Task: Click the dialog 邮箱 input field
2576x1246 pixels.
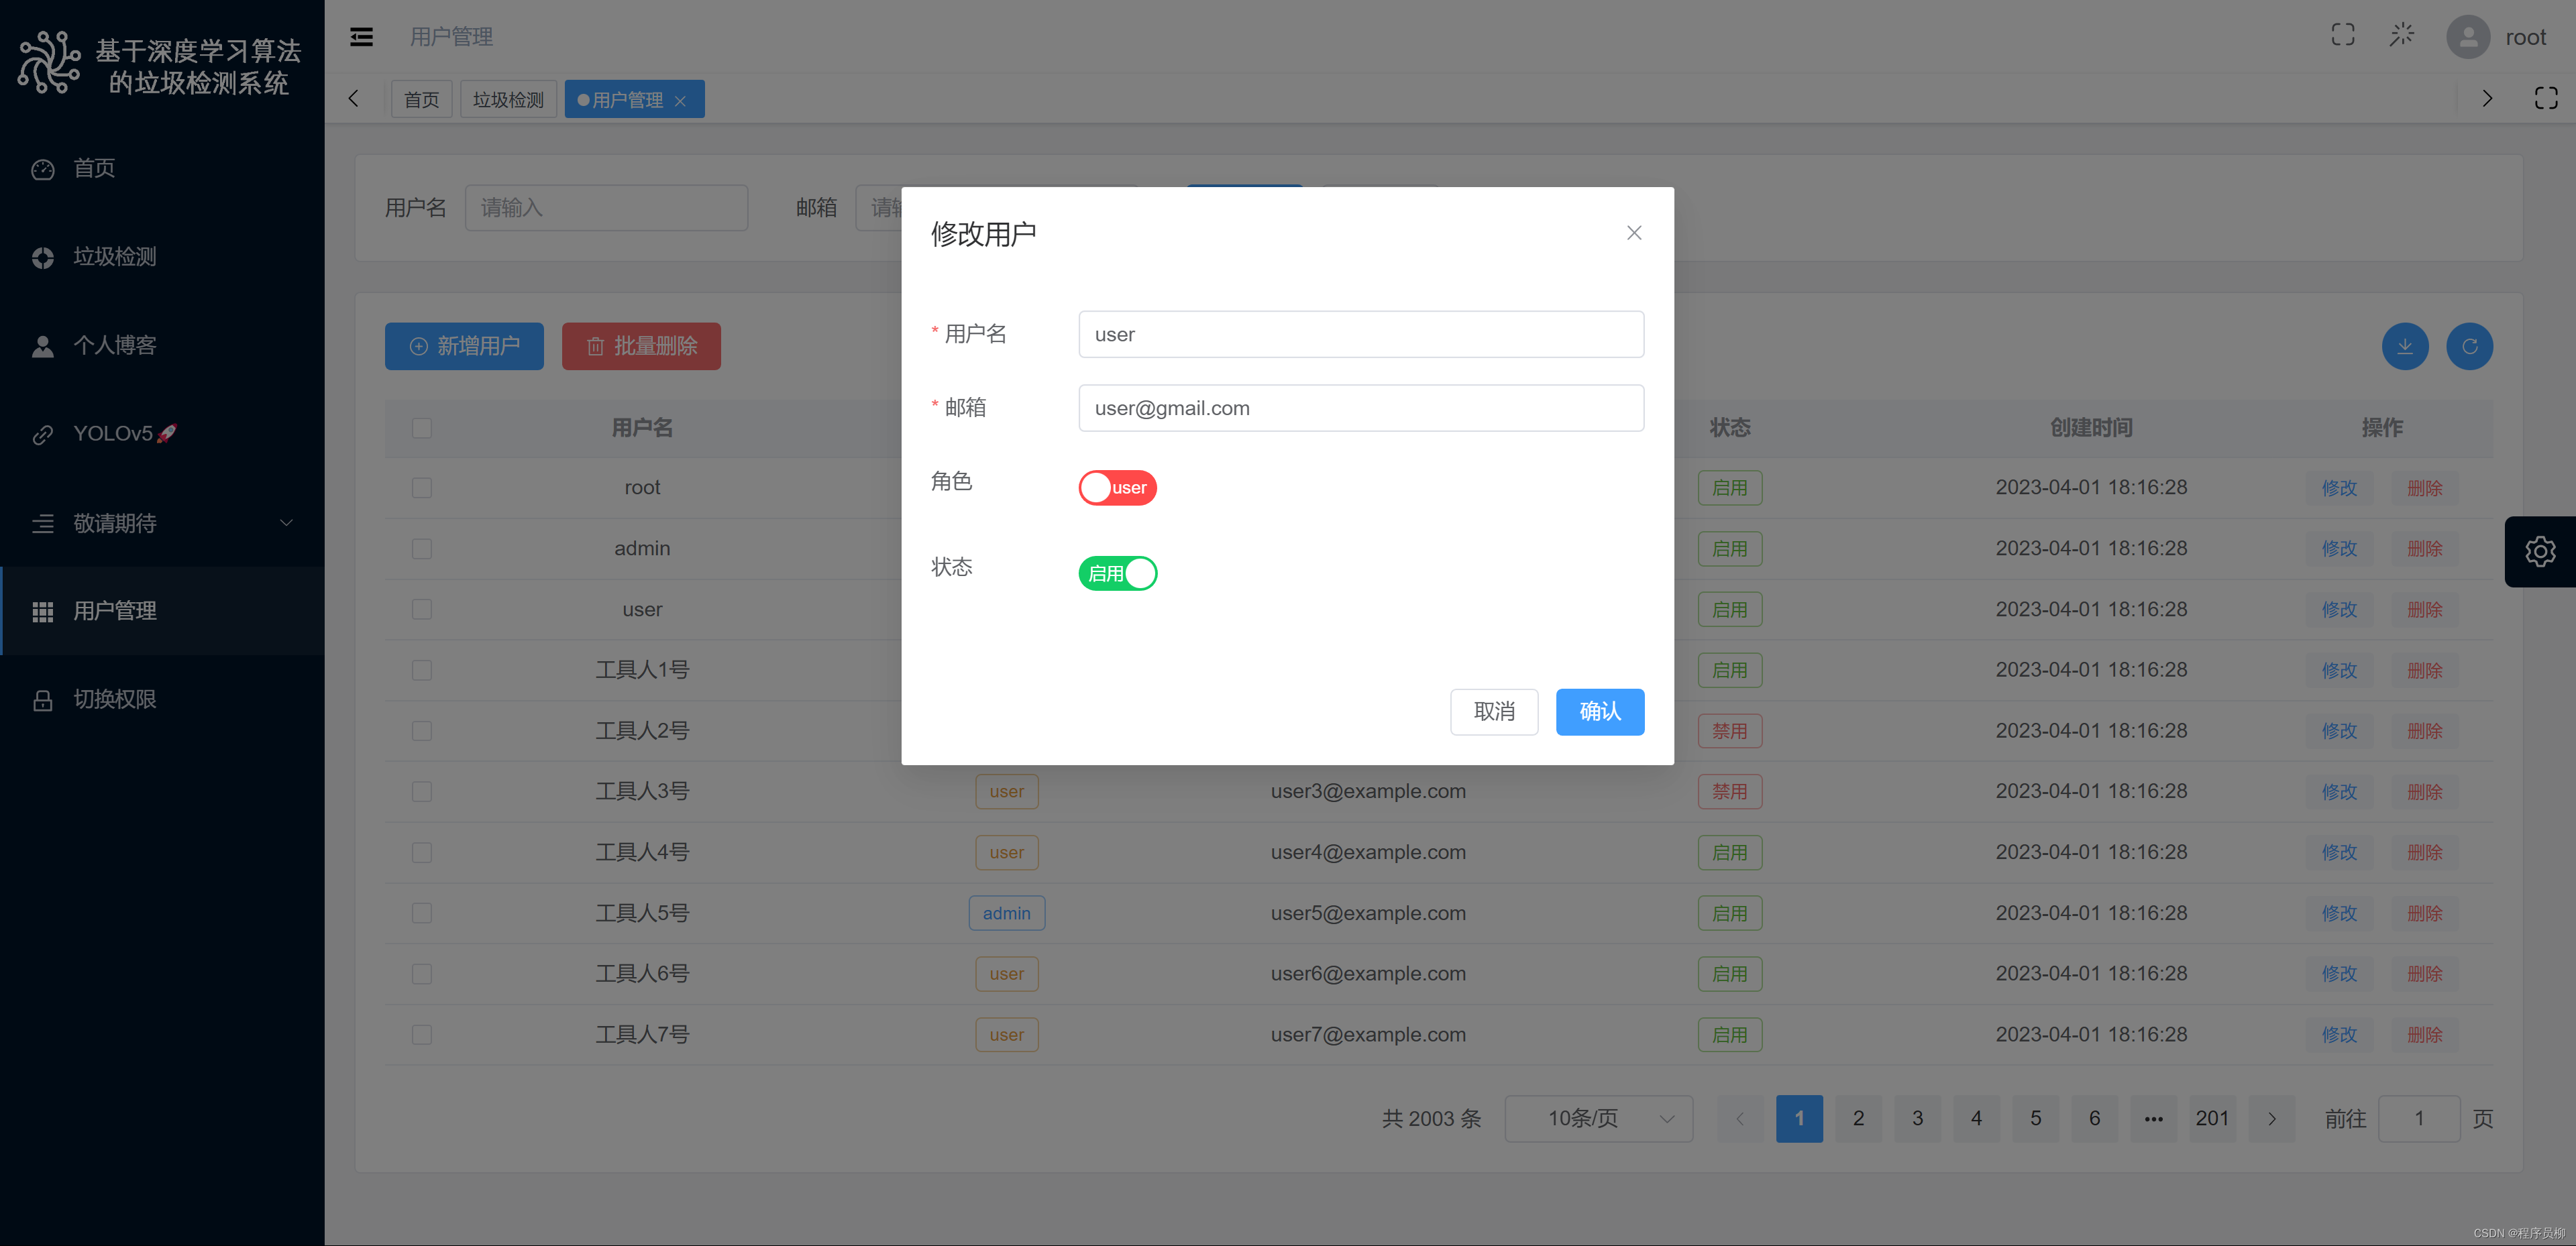Action: click(x=1361, y=408)
